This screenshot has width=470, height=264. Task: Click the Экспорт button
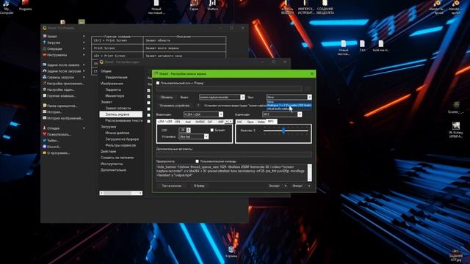pos(274,186)
